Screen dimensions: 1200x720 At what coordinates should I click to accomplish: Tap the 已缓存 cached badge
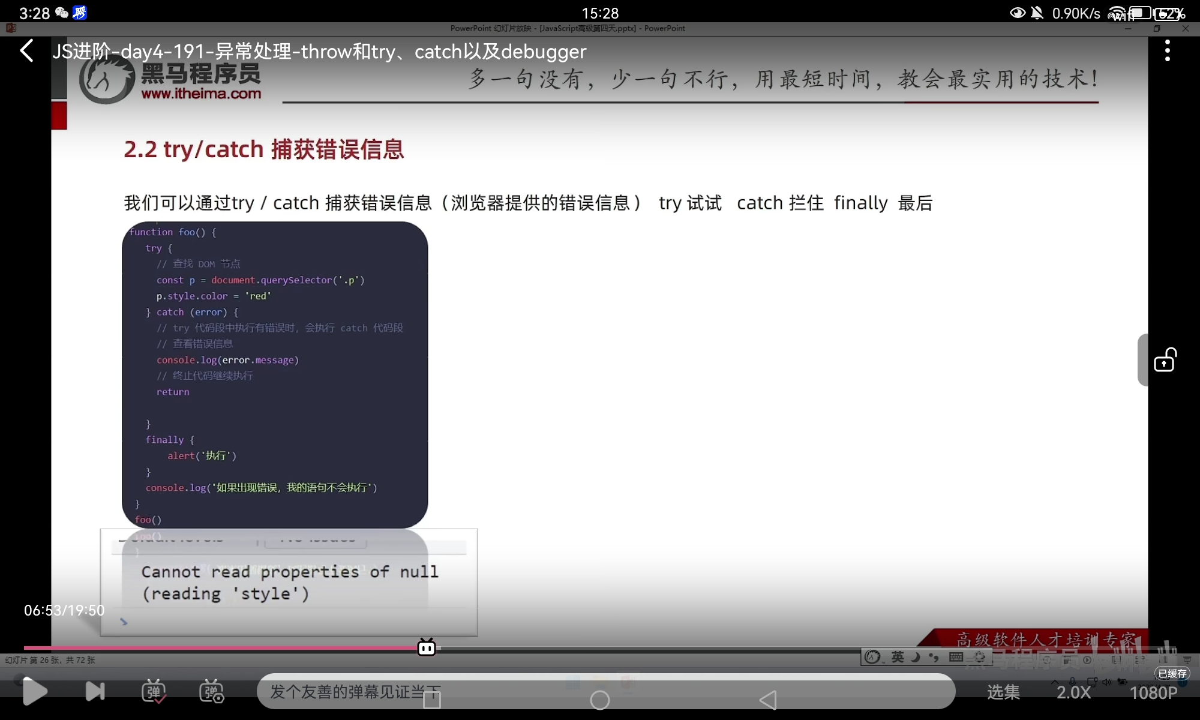tap(1172, 674)
